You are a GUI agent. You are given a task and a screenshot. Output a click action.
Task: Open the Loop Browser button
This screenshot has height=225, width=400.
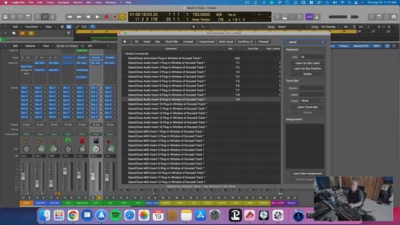[x=386, y=17]
